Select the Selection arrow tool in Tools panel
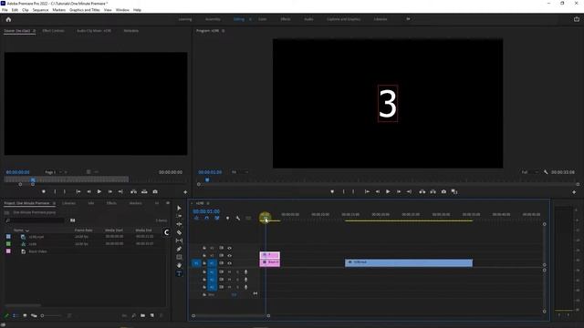The width and height of the screenshot is (584, 328). point(179,208)
